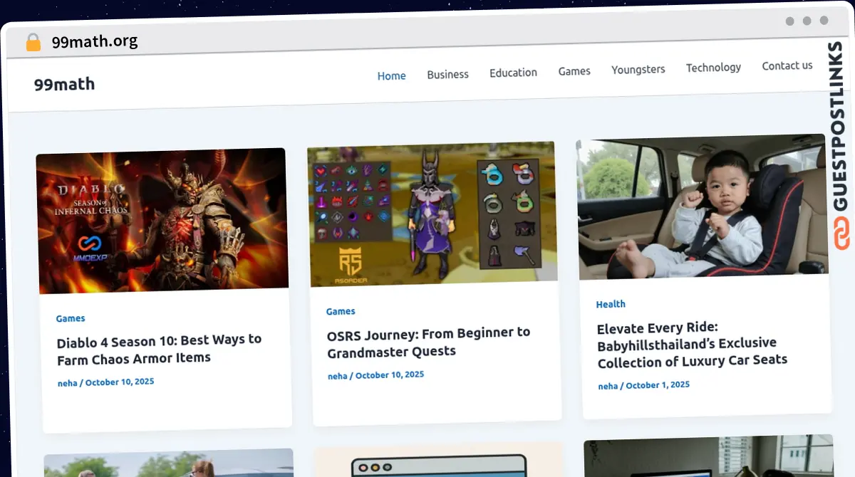855x477 pixels.
Task: Open the Youngsters category page
Action: point(638,69)
